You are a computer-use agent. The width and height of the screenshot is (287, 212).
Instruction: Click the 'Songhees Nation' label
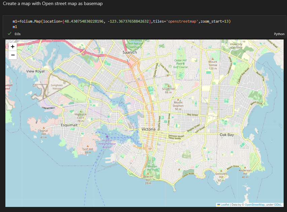coord(57,87)
